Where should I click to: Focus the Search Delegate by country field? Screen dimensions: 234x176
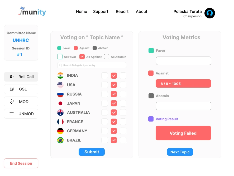(x=94, y=65)
